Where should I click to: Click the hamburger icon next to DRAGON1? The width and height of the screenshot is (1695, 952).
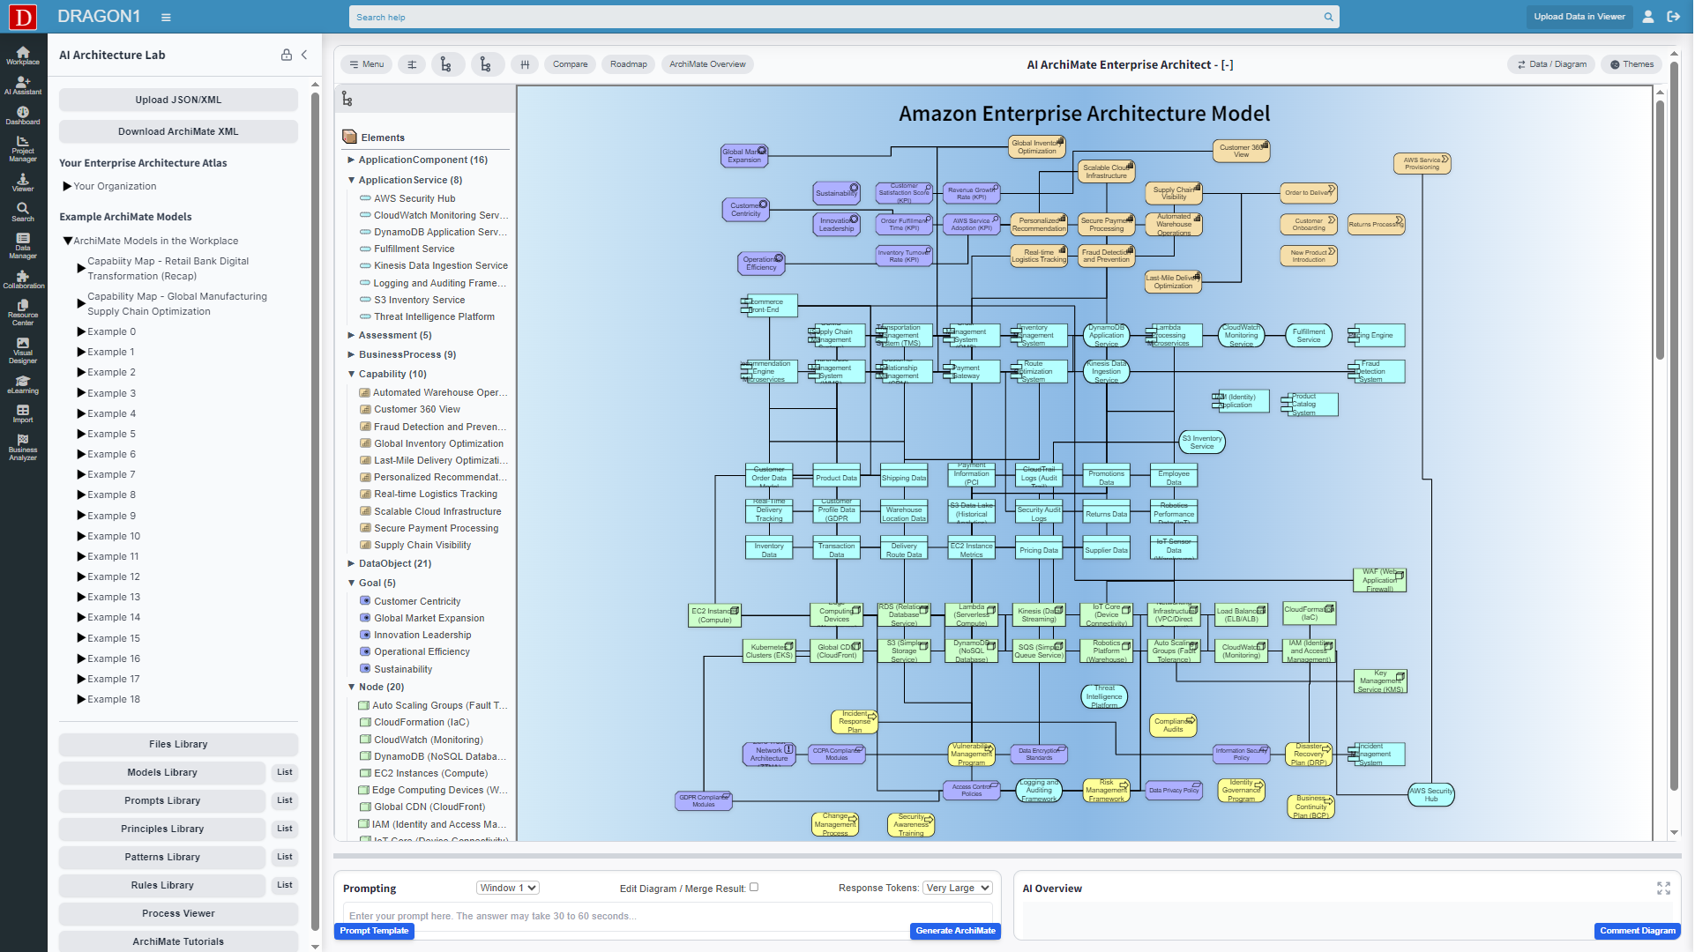tap(166, 18)
